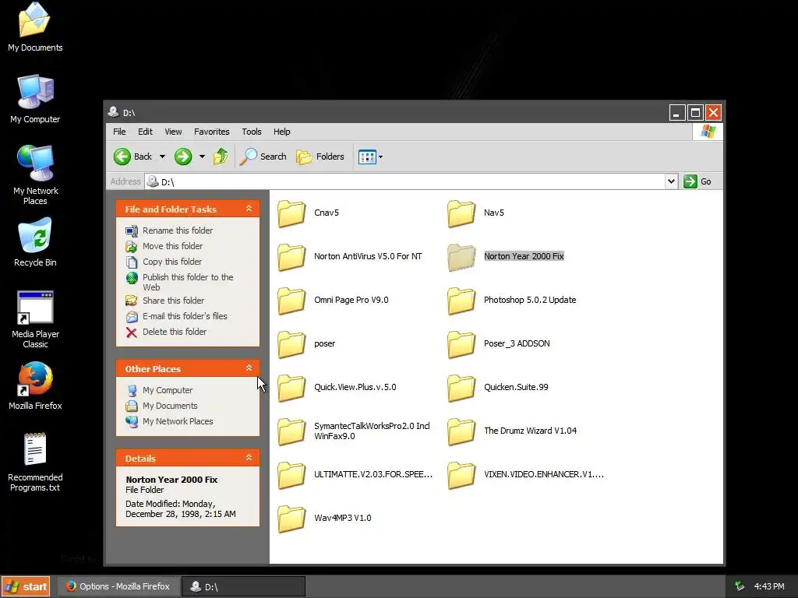Click the 4:43 PM taskbar clock

coord(769,586)
